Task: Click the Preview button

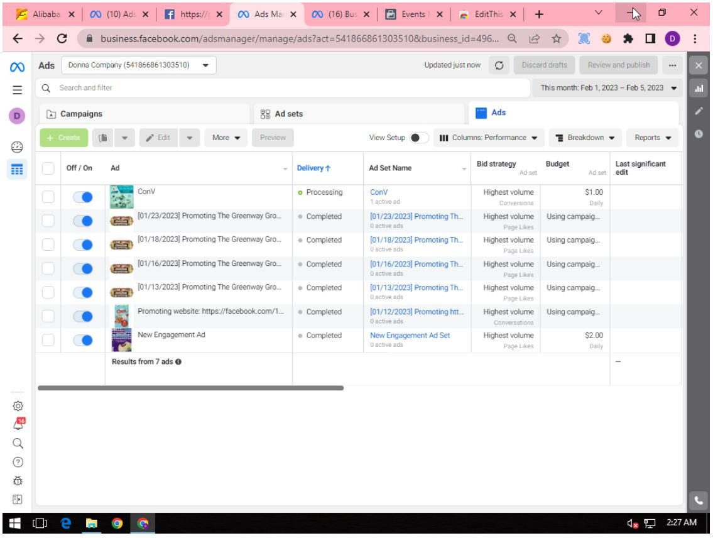Action: (273, 138)
